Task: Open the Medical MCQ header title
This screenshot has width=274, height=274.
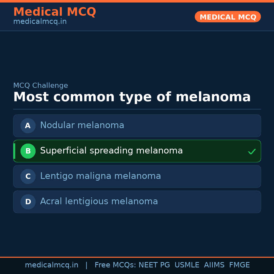Action: click(55, 12)
